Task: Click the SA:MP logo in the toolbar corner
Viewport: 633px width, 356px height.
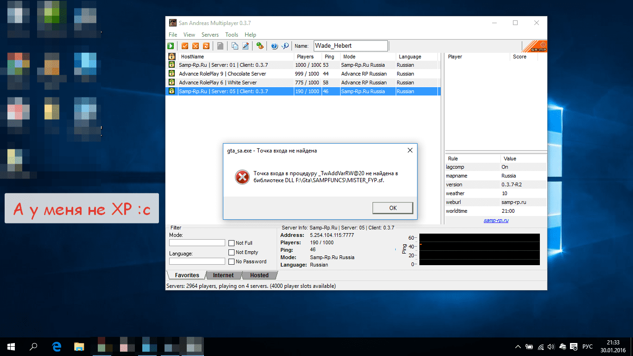Action: coord(534,46)
